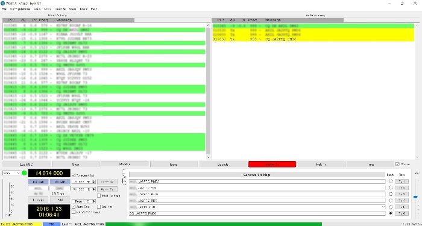The width and height of the screenshot is (422, 226).
Task: Send the Tx 3 message now
Action: click(402, 194)
